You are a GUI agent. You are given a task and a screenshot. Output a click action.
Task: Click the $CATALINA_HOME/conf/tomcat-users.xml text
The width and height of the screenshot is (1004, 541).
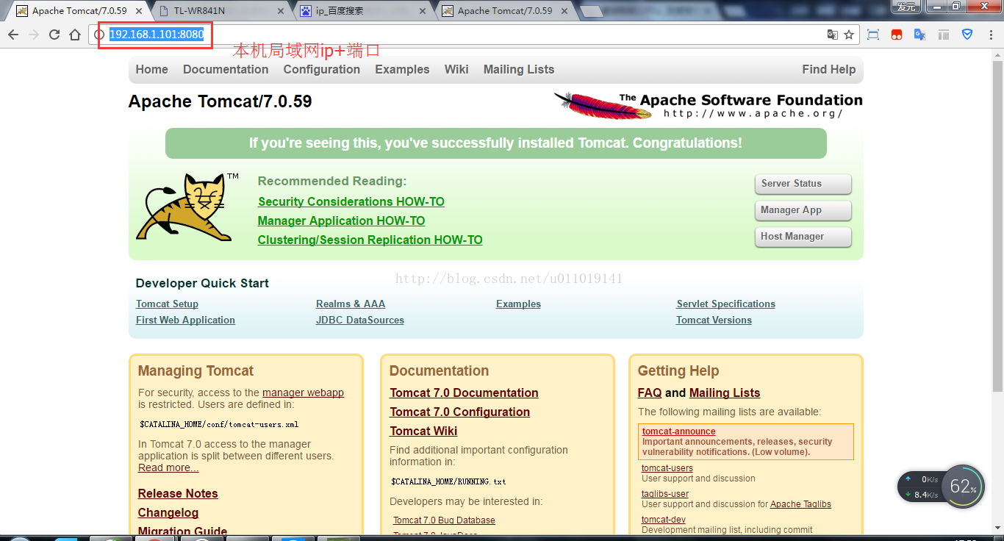(219, 425)
